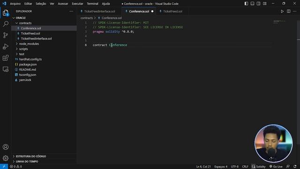The height and width of the screenshot is (169, 300).
Task: Open the Run and Debug view icon
Action: (6, 46)
